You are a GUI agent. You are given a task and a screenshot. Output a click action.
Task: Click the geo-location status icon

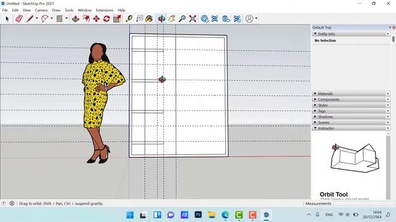click(4, 203)
